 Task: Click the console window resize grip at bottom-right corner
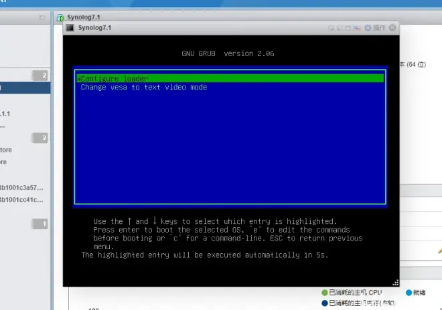pyautogui.click(x=396, y=283)
